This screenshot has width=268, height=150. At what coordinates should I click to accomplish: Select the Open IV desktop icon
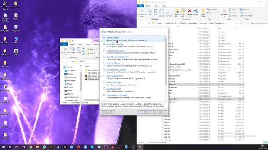coord(16,52)
